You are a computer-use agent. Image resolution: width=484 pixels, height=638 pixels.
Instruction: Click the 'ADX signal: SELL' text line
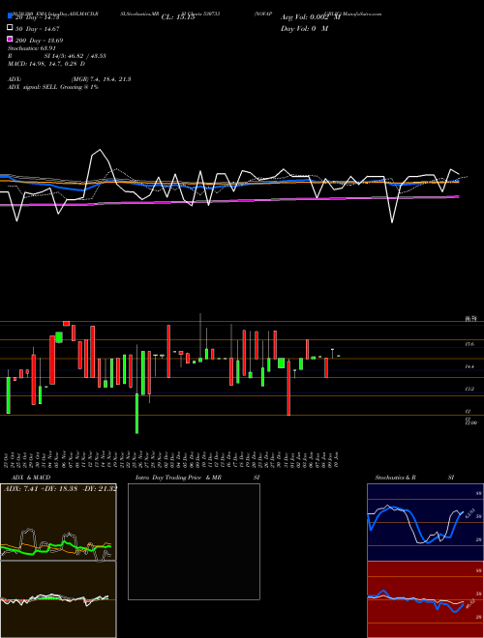[53, 87]
